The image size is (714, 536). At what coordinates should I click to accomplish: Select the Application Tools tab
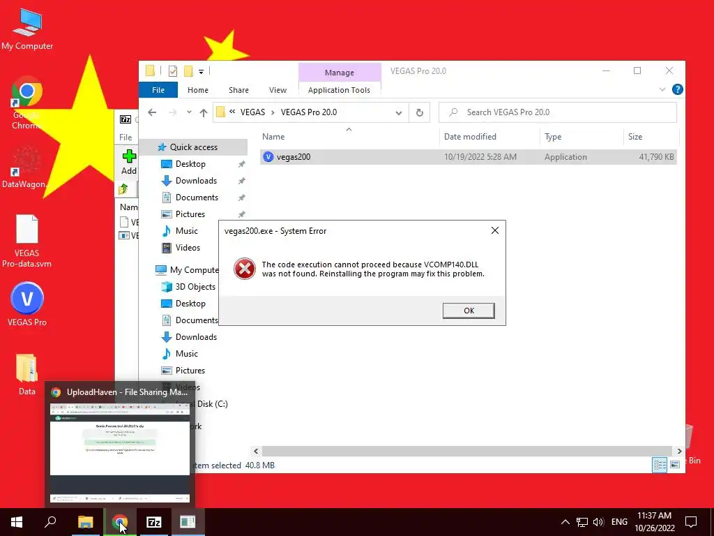[339, 90]
